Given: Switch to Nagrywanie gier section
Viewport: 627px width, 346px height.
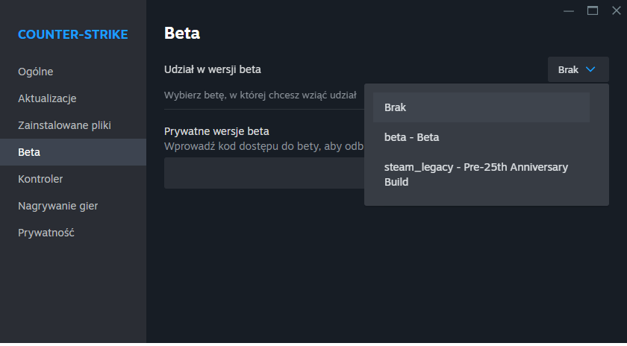Looking at the screenshot, I should (x=57, y=206).
